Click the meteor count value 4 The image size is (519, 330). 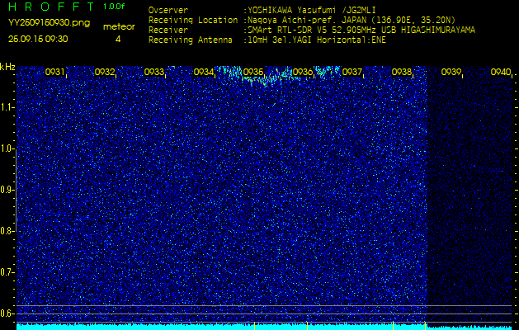coord(118,39)
